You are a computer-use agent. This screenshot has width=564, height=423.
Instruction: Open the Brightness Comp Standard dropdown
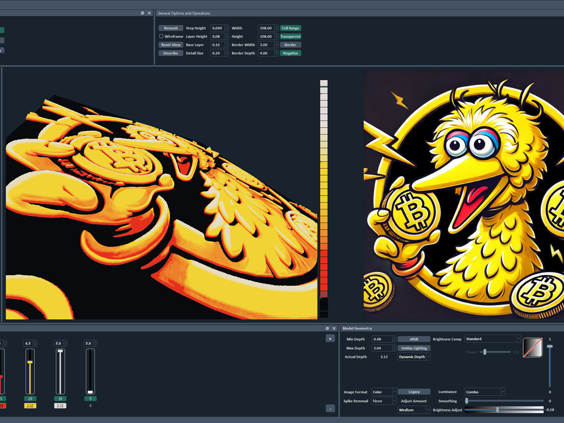coord(493,339)
